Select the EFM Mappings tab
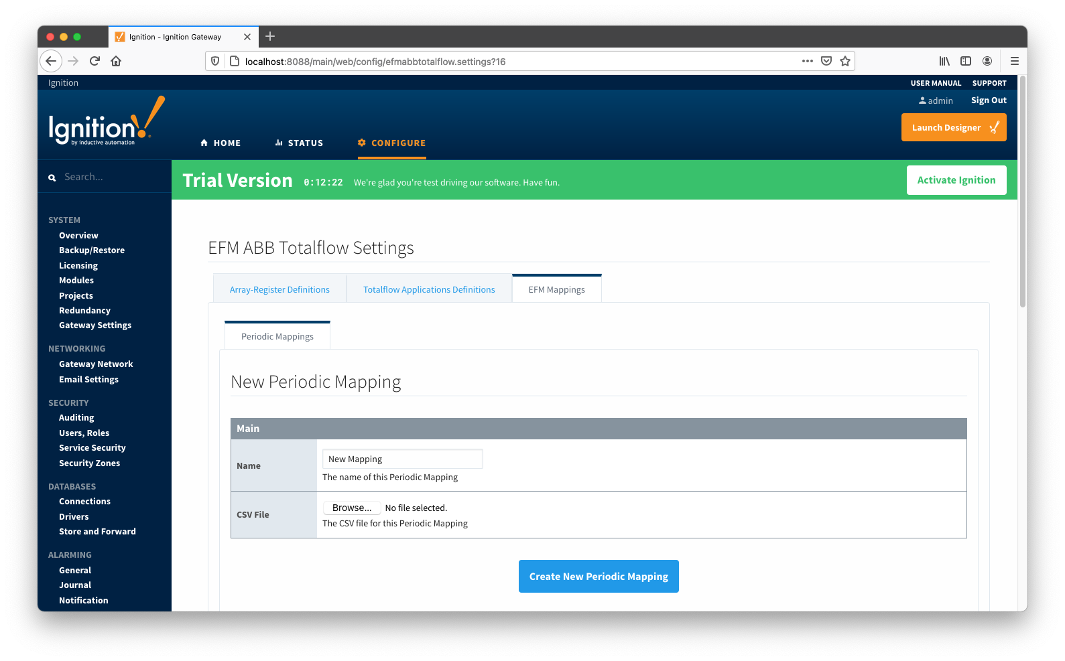1065x661 pixels. (556, 289)
